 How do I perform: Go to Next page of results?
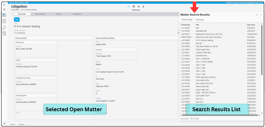pos(200,20)
